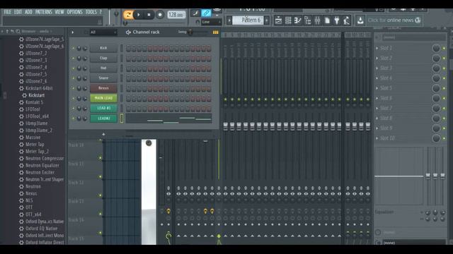Mute the Snare channel green light
This screenshot has height=254, width=453.
click(x=73, y=78)
